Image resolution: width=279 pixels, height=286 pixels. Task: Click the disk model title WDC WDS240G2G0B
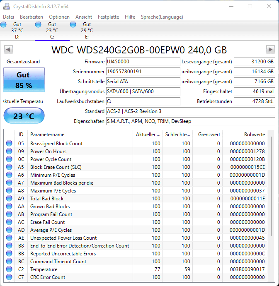click(x=139, y=50)
